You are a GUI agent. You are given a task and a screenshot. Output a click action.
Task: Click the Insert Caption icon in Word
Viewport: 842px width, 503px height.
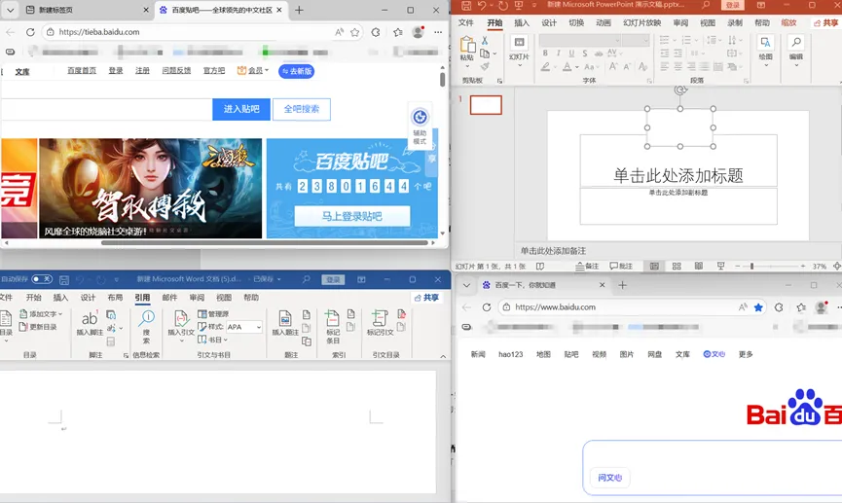point(285,319)
